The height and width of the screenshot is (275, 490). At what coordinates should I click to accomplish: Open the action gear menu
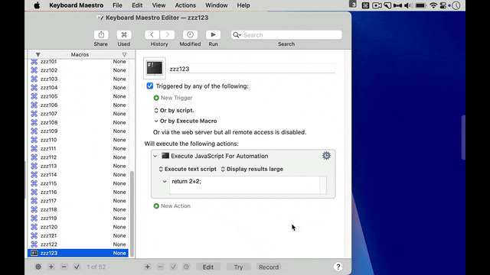click(x=326, y=156)
